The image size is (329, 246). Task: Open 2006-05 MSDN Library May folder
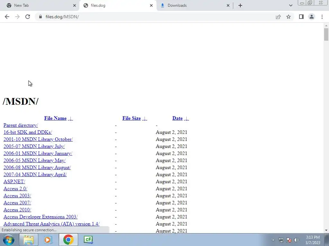35,160
